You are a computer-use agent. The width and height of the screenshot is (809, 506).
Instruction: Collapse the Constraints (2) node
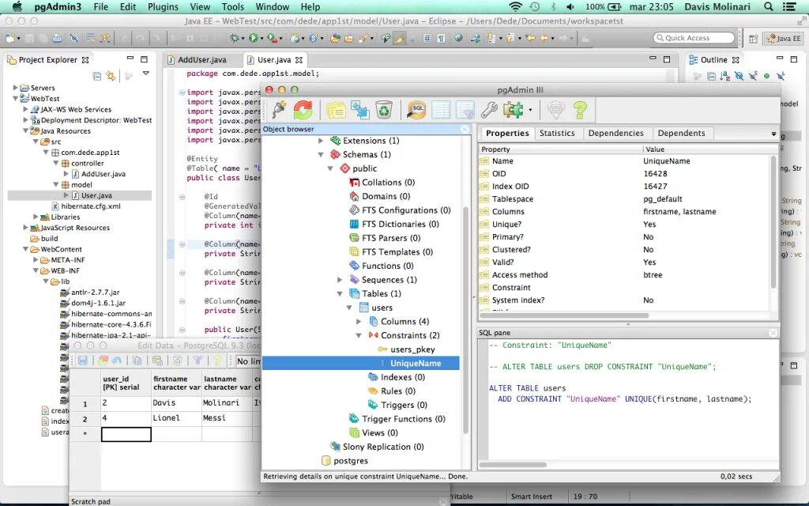359,335
